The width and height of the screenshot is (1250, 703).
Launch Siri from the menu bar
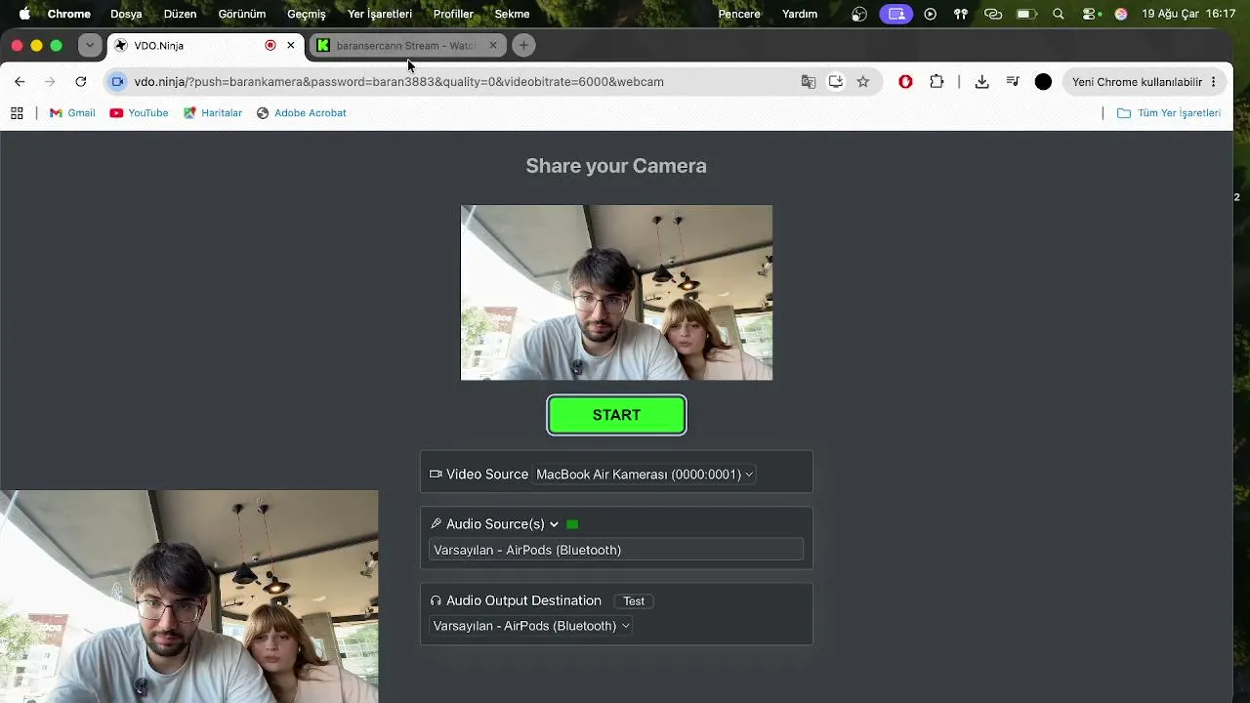1121,14
